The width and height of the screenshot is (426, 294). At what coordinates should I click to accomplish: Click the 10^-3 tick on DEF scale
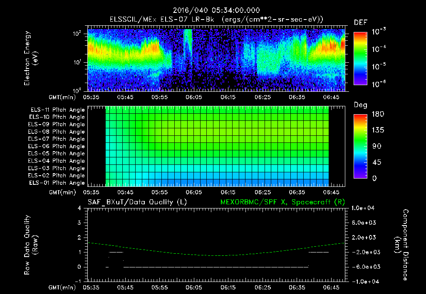pyautogui.click(x=379, y=32)
